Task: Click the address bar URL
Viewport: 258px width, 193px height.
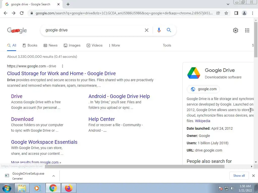Action: (x=124, y=13)
